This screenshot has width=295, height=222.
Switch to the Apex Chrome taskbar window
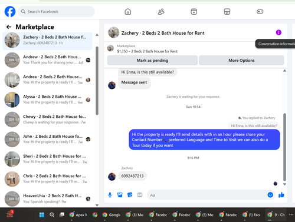[x=78, y=215]
